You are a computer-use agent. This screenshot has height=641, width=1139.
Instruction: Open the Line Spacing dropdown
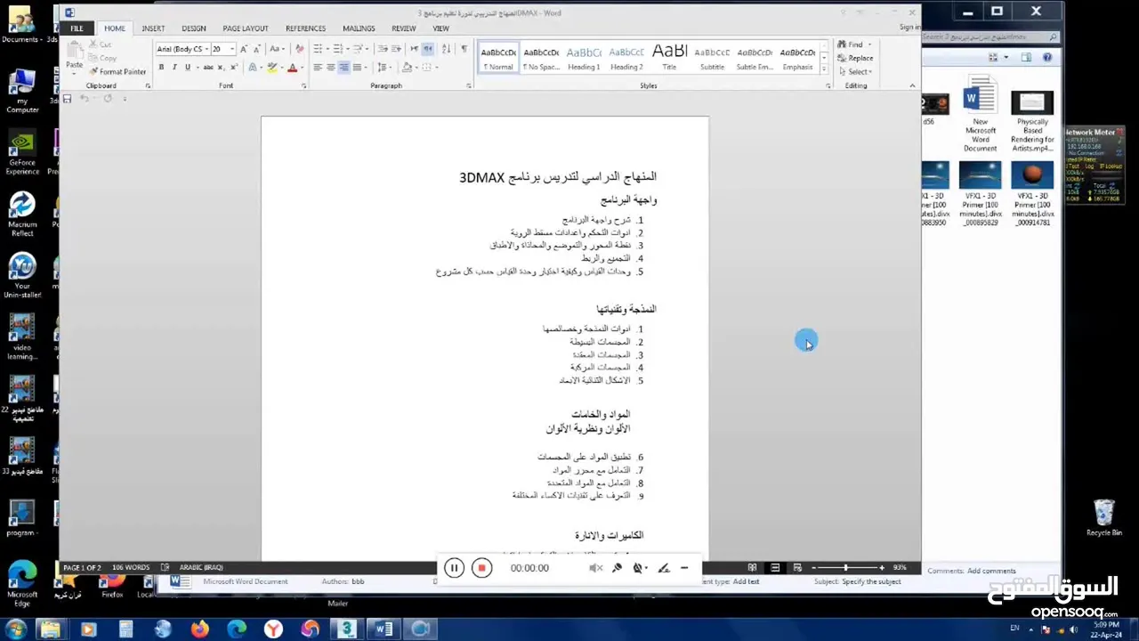coord(384,68)
